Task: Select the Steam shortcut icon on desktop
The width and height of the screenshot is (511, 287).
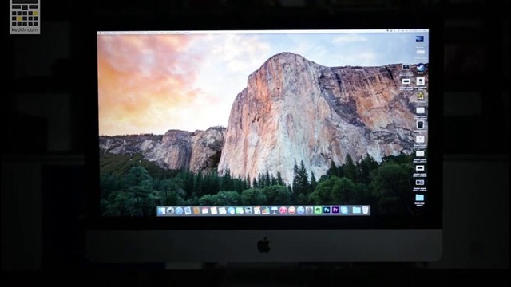Action: point(421,68)
